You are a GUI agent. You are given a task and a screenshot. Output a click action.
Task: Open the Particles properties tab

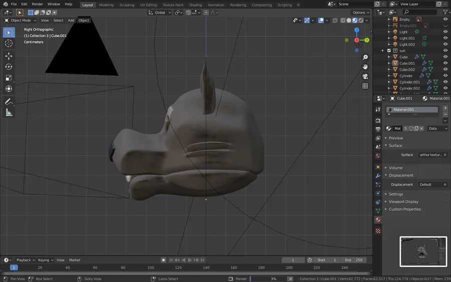(x=378, y=184)
